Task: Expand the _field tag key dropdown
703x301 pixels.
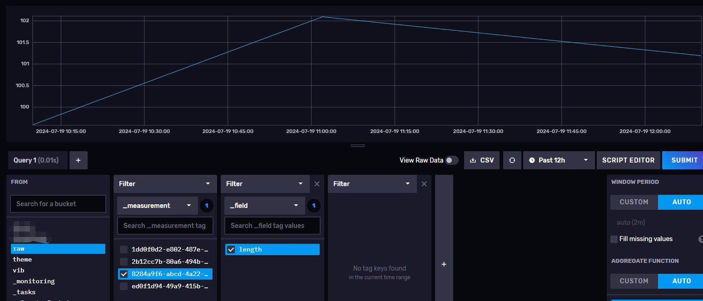Action: pyautogui.click(x=264, y=206)
